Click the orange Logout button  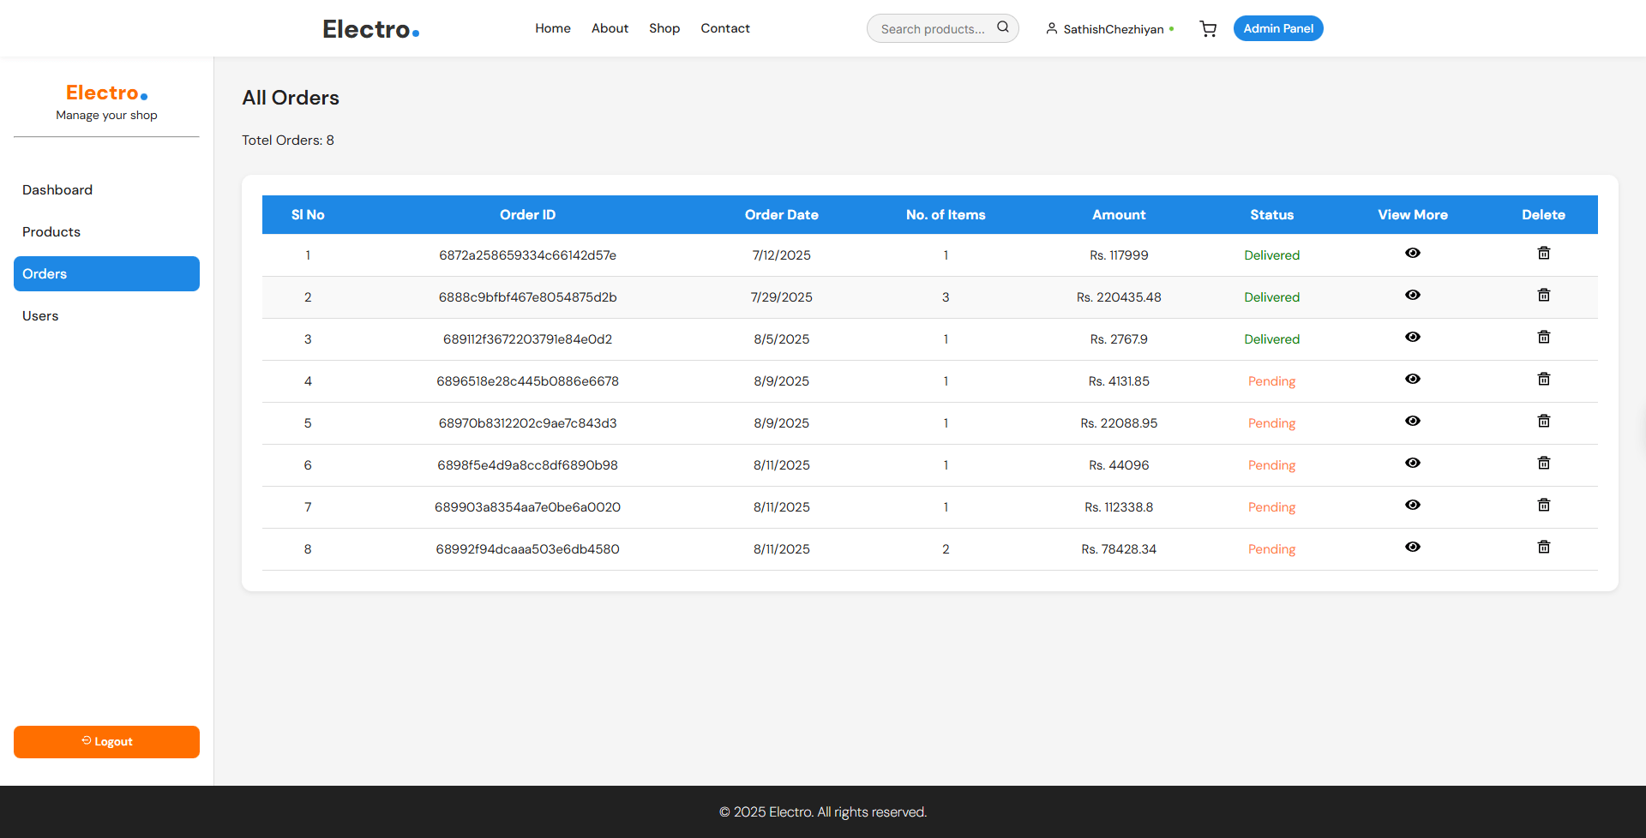(106, 742)
